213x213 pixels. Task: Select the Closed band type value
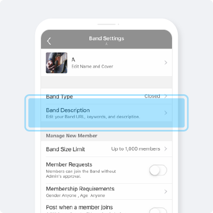click(x=152, y=96)
